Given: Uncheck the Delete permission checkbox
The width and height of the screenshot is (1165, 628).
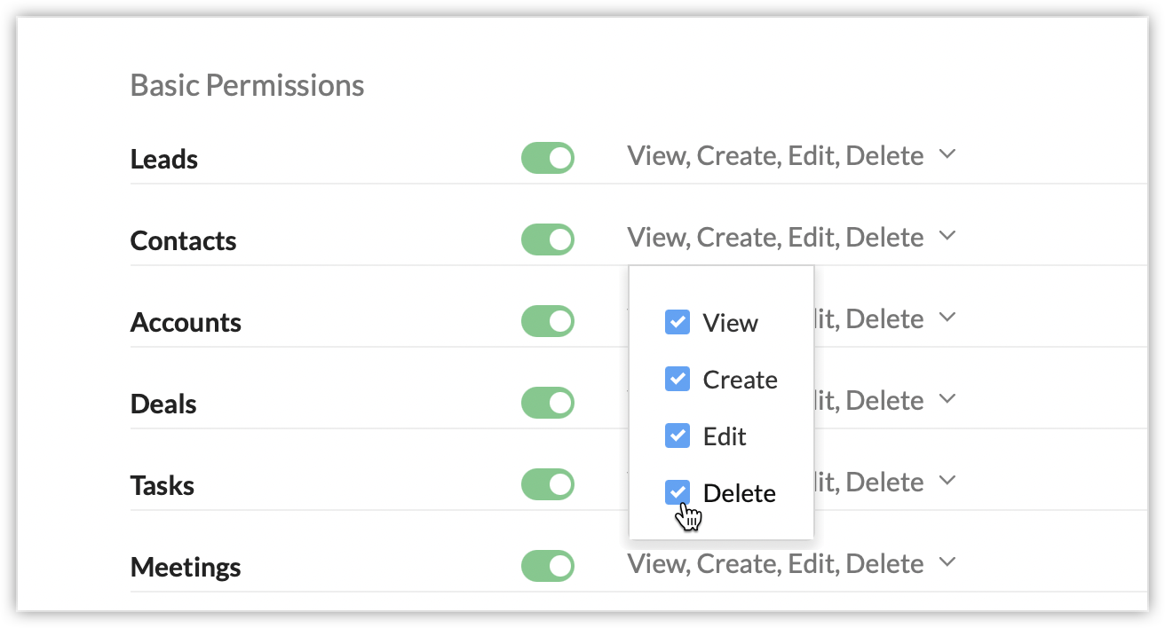Looking at the screenshot, I should click(x=678, y=492).
